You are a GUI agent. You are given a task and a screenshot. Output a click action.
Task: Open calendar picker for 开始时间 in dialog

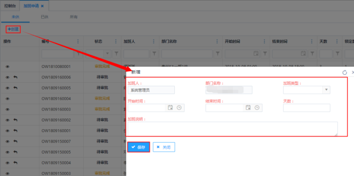click(170, 108)
